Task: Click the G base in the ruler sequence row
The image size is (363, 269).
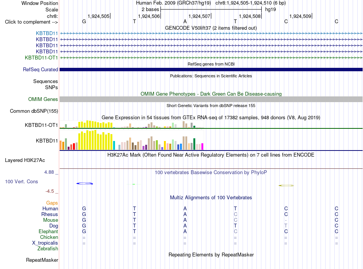Action: 84,21
